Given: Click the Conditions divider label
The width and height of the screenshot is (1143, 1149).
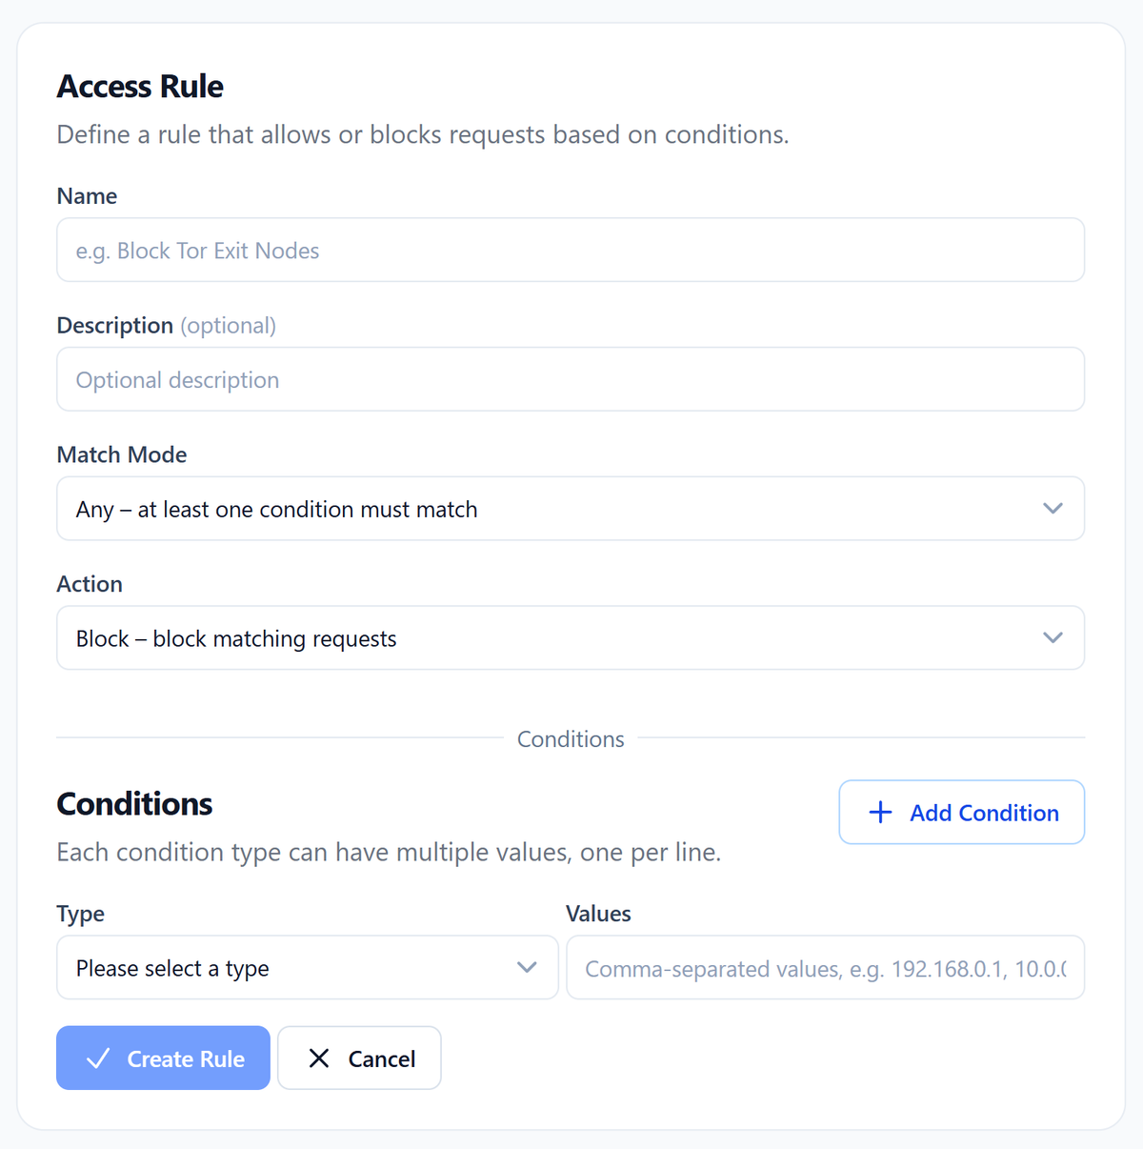Looking at the screenshot, I should (571, 738).
